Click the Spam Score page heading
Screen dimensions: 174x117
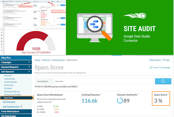49,68
